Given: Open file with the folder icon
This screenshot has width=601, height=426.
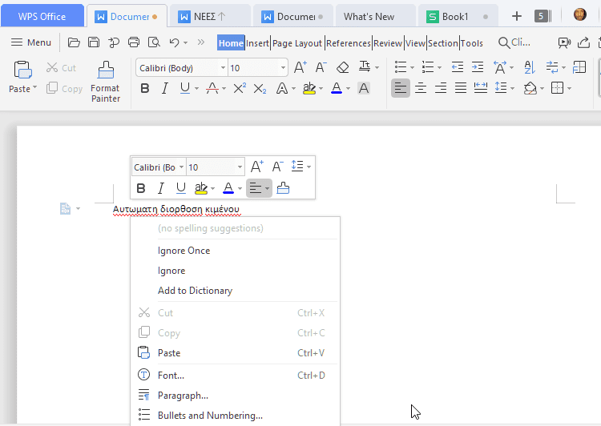Looking at the screenshot, I should [74, 42].
